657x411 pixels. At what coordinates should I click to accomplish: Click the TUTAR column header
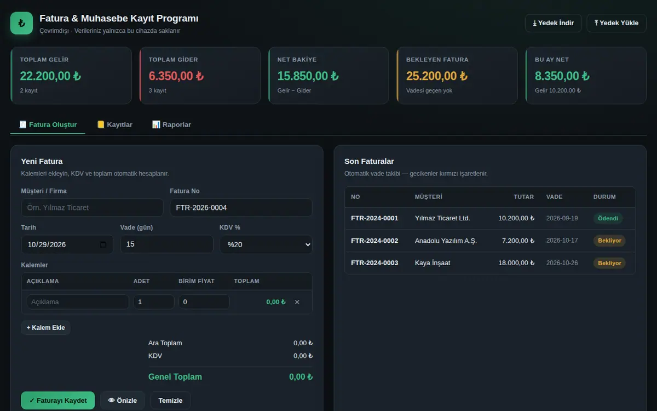524,197
